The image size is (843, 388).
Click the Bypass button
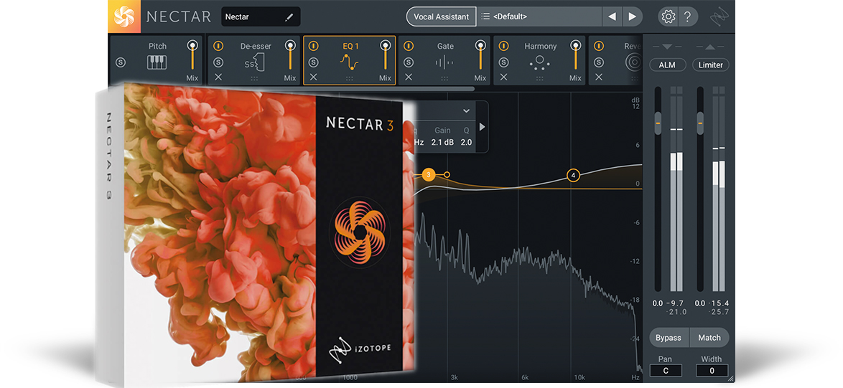click(669, 338)
